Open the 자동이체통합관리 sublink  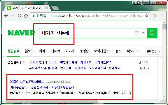click(x=63, y=87)
